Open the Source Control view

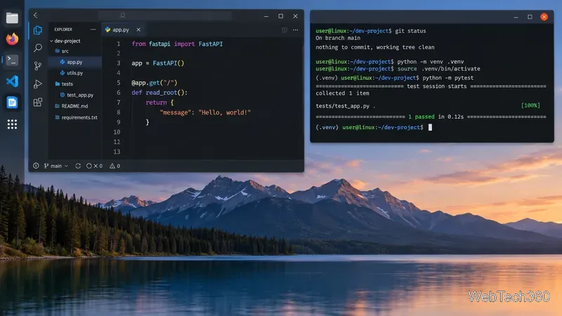tap(38, 66)
